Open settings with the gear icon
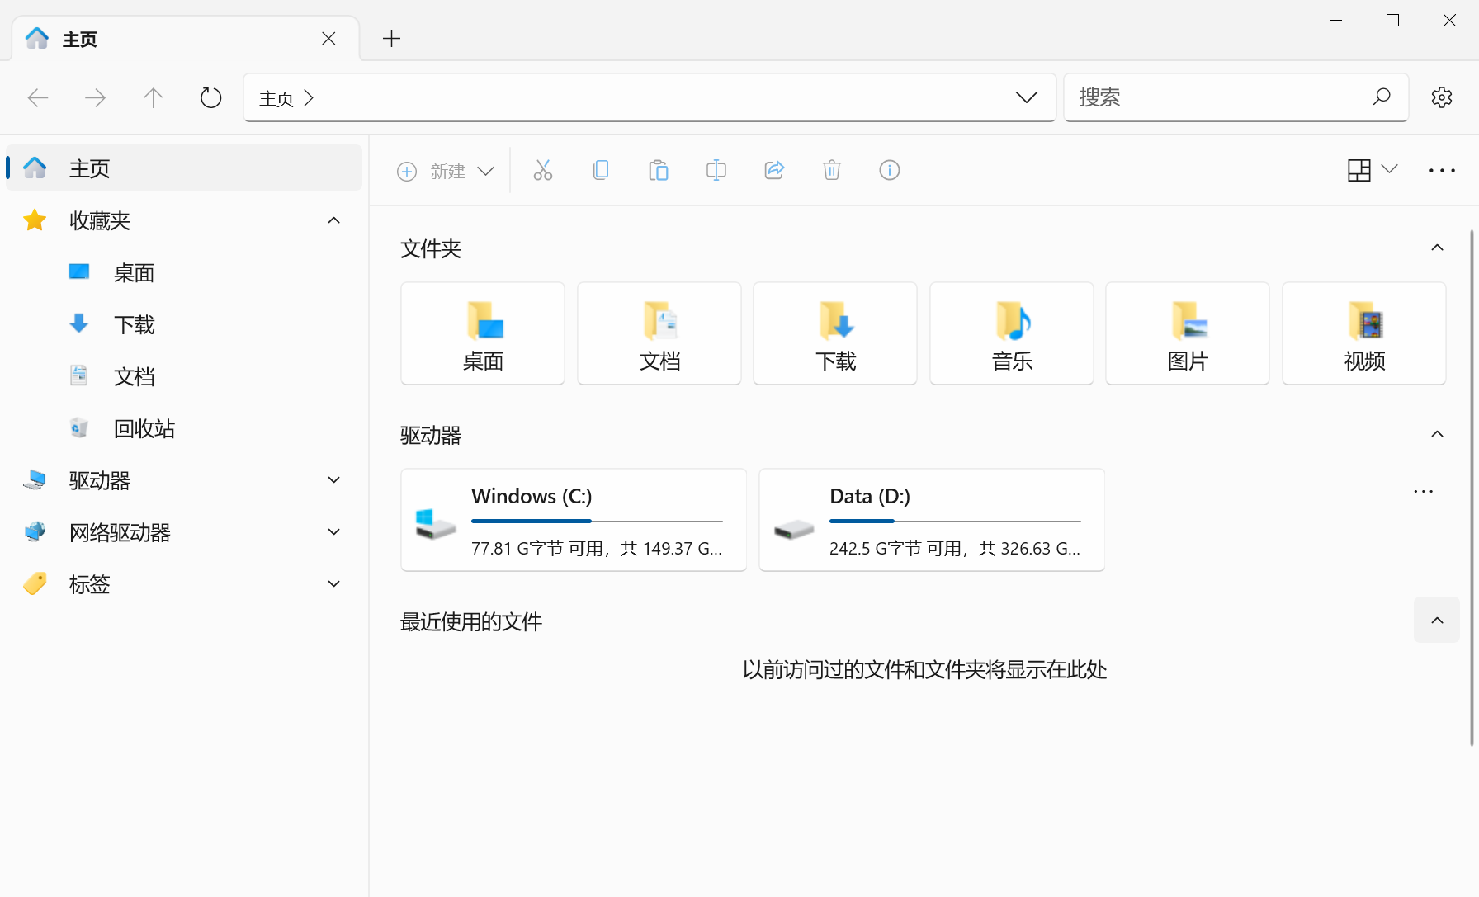The height and width of the screenshot is (897, 1479). point(1441,97)
